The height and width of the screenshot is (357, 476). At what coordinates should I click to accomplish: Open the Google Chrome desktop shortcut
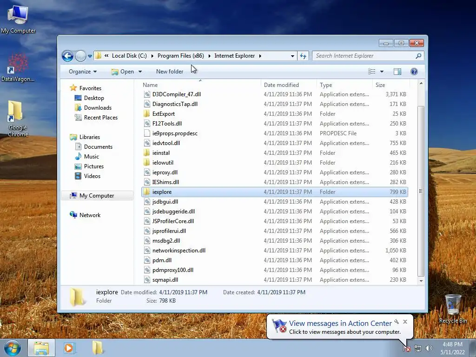(18, 119)
